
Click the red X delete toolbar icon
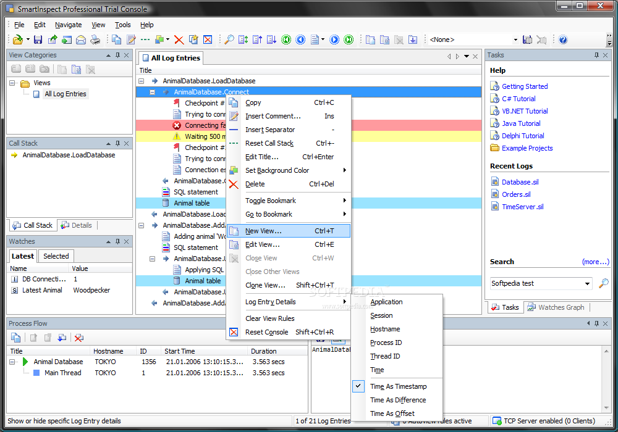tap(179, 39)
